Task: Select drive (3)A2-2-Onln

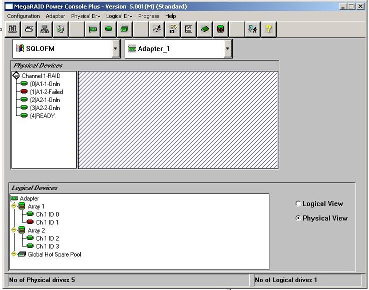Action: 45,108
